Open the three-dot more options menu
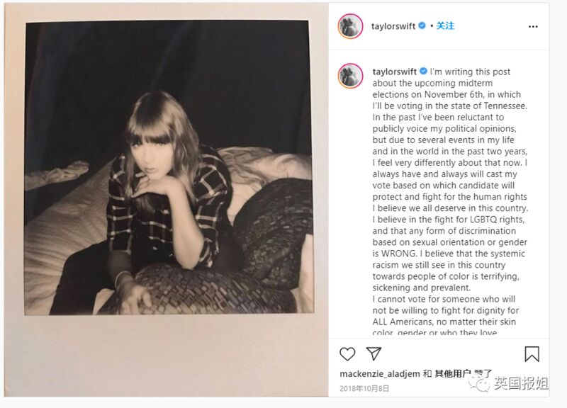 click(x=533, y=26)
